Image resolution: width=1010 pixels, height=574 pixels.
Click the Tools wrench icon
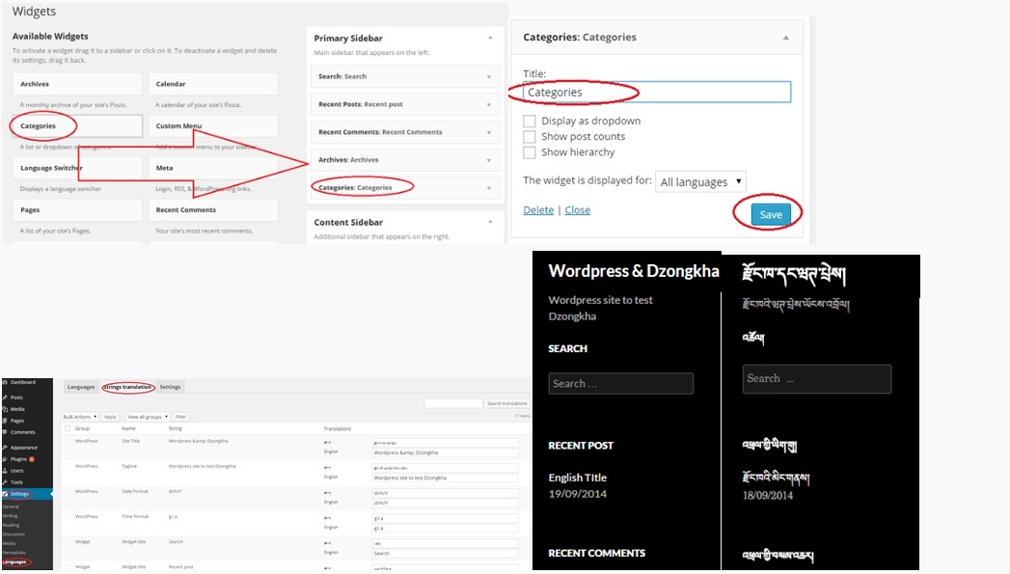click(6, 482)
